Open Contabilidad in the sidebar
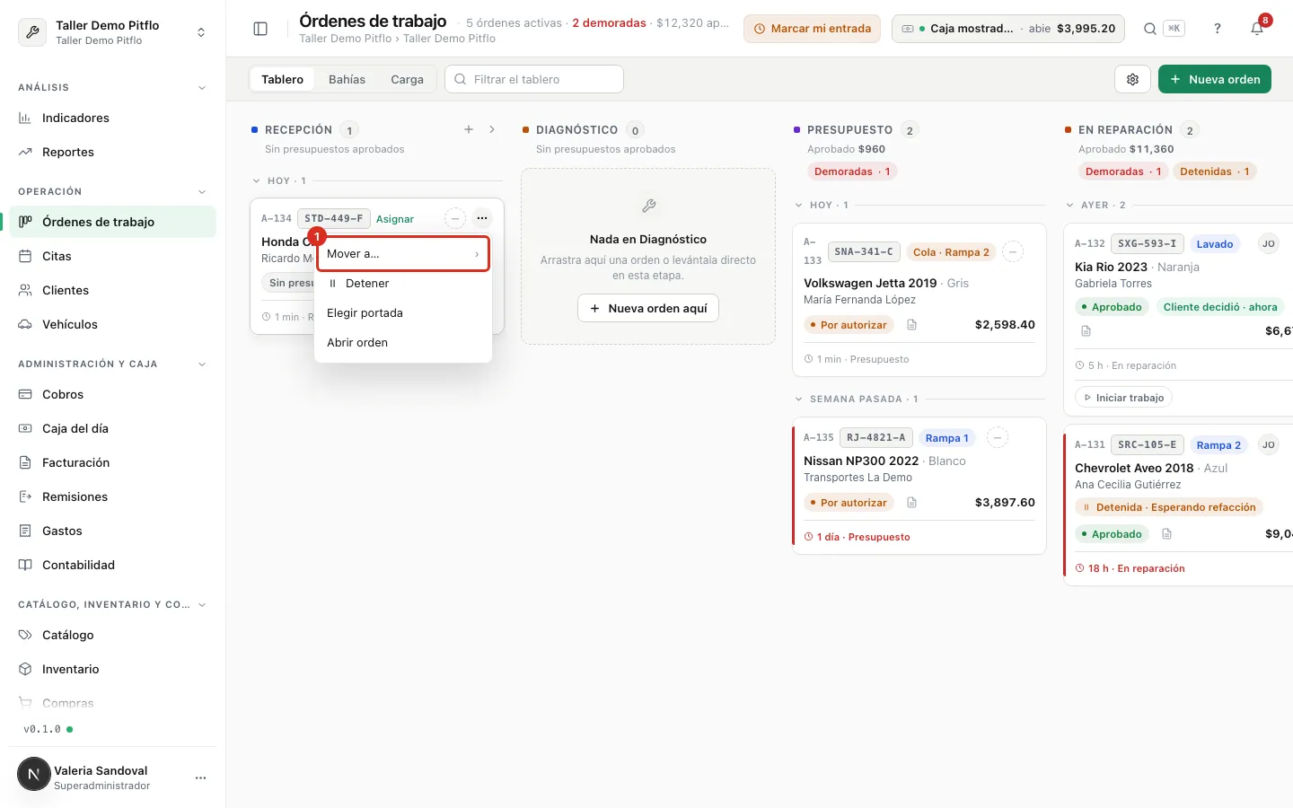Image resolution: width=1293 pixels, height=808 pixels. [112, 565]
